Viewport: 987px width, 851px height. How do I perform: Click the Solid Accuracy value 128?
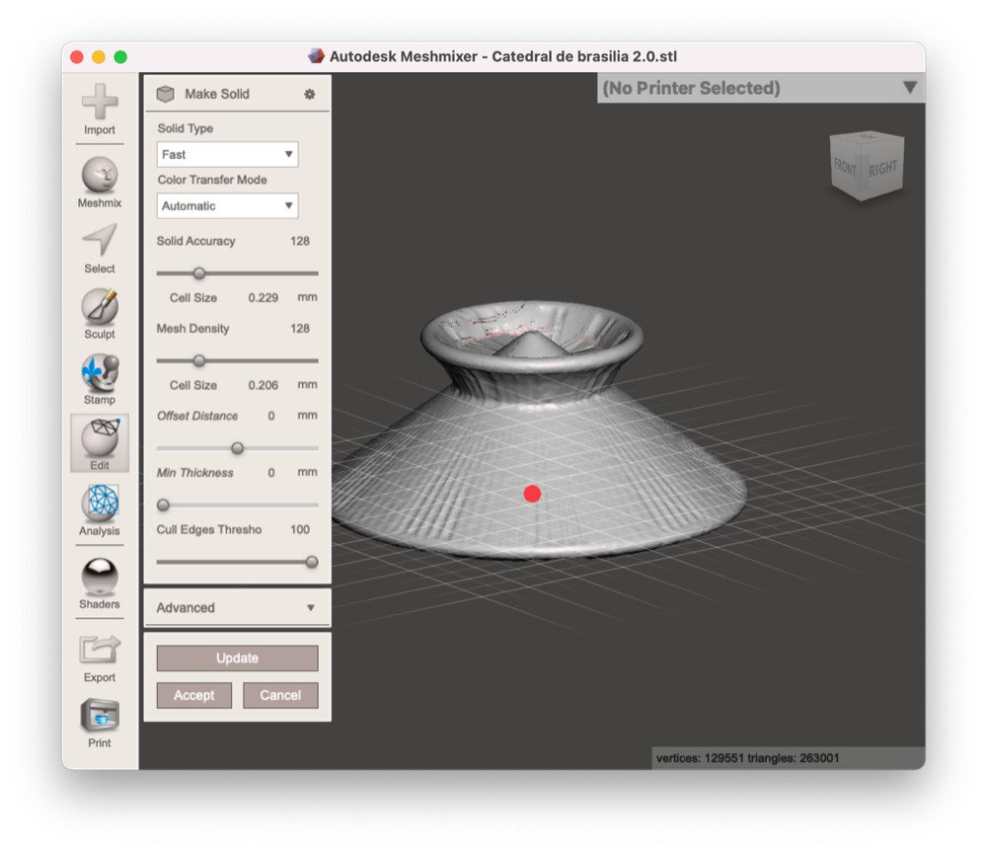(x=300, y=241)
